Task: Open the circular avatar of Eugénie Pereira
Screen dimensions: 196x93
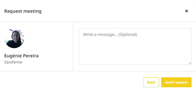Action: click(x=14, y=38)
